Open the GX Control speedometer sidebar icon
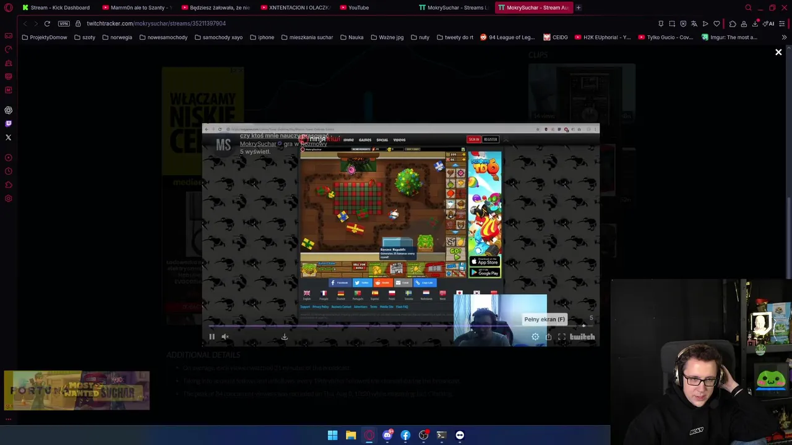 click(x=9, y=49)
